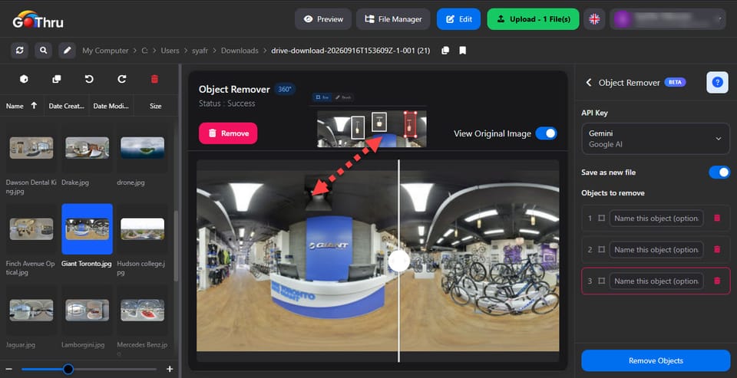Viewport: 737px width, 378px height.
Task: Select Mercedes Benz.jpg thumbnail
Action: pyautogui.click(x=143, y=311)
